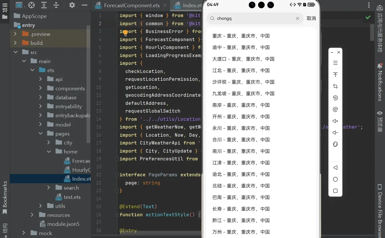Expand the folded actionTextStyle function
The image size is (385, 238).
point(117,215)
